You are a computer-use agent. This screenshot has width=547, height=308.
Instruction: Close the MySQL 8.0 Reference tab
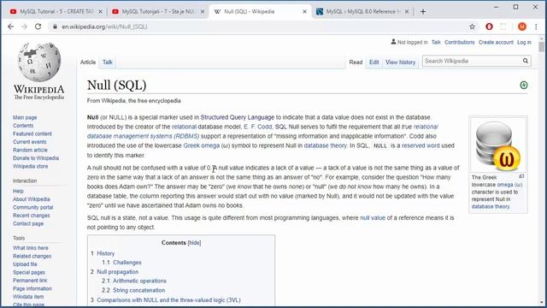(407, 11)
